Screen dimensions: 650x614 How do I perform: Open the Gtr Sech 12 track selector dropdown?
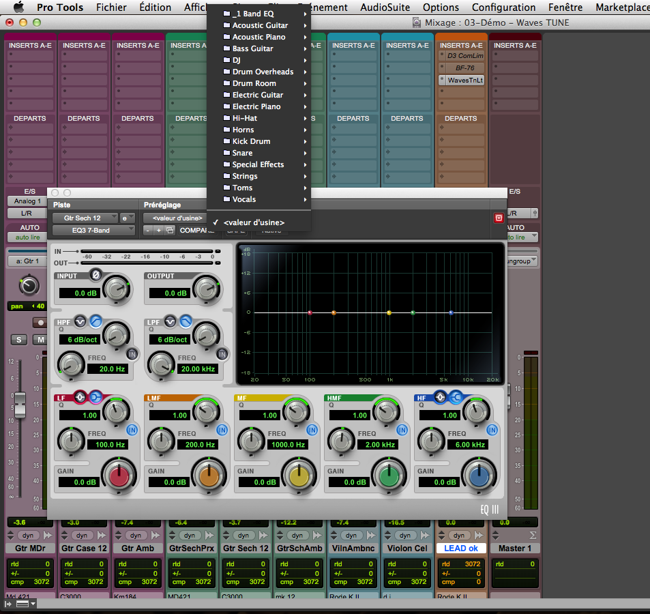coord(85,218)
